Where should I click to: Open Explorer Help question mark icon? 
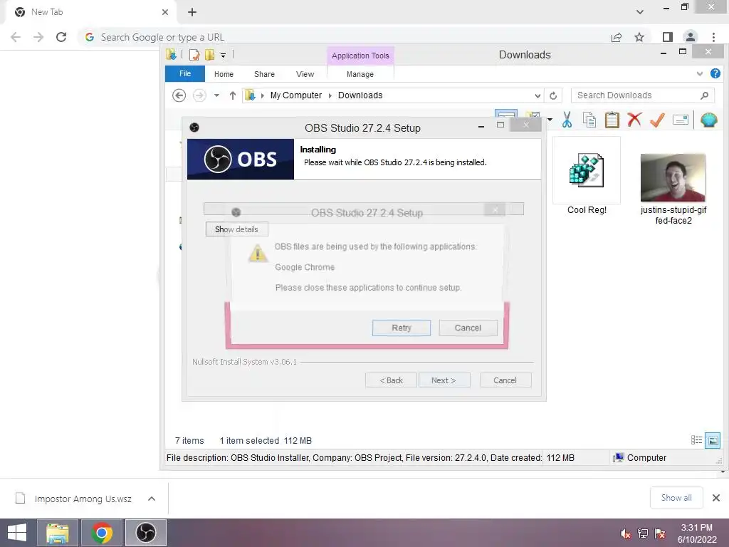(x=715, y=73)
